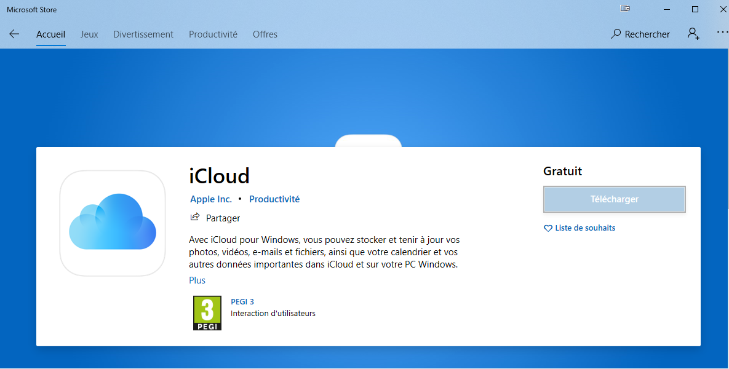Click the Gratuit price label
Image resolution: width=729 pixels, height=369 pixels.
562,171
